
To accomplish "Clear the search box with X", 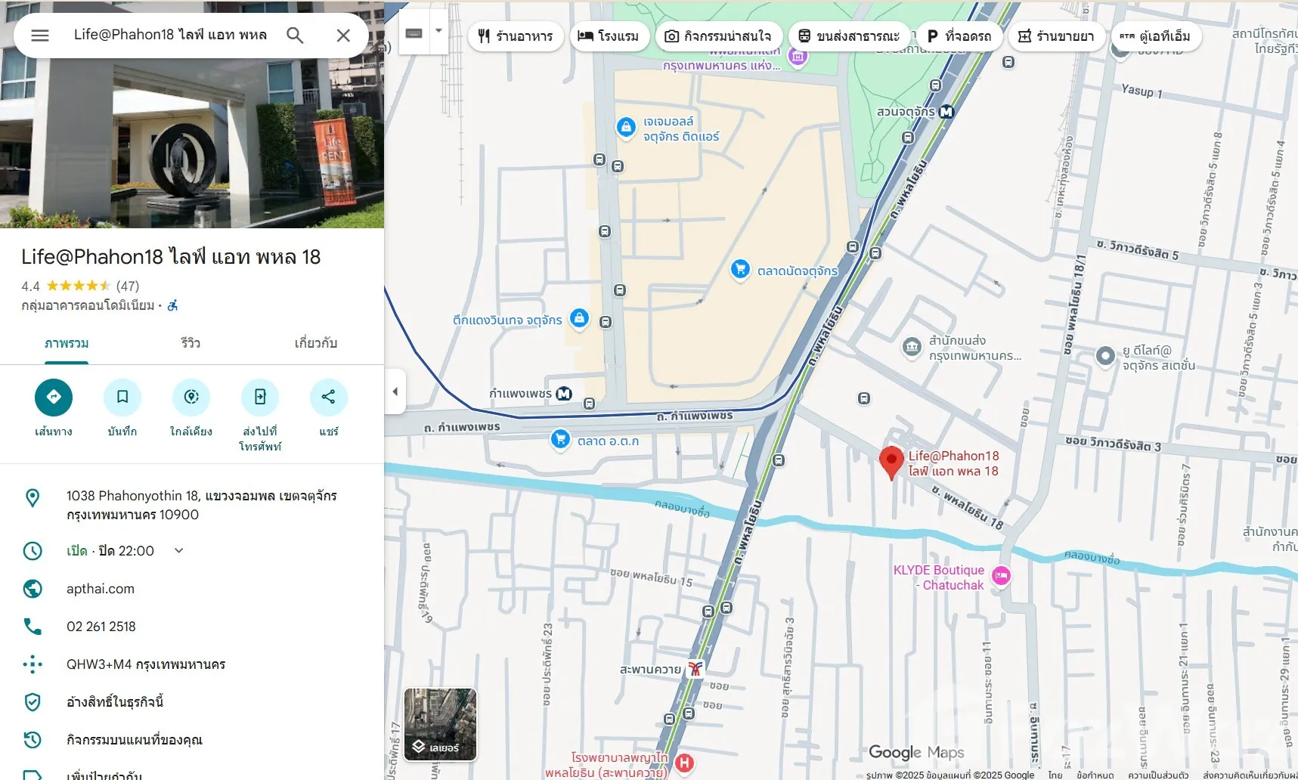I will (x=343, y=36).
